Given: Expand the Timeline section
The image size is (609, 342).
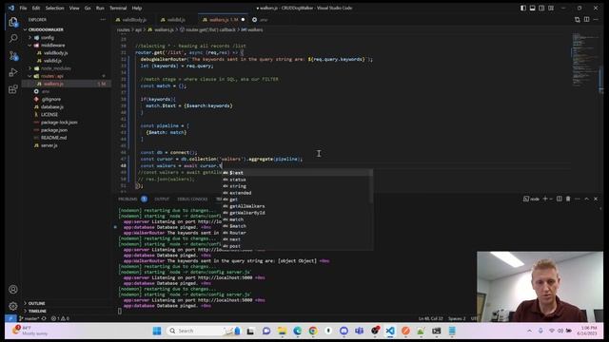Looking at the screenshot, I should tap(37, 311).
